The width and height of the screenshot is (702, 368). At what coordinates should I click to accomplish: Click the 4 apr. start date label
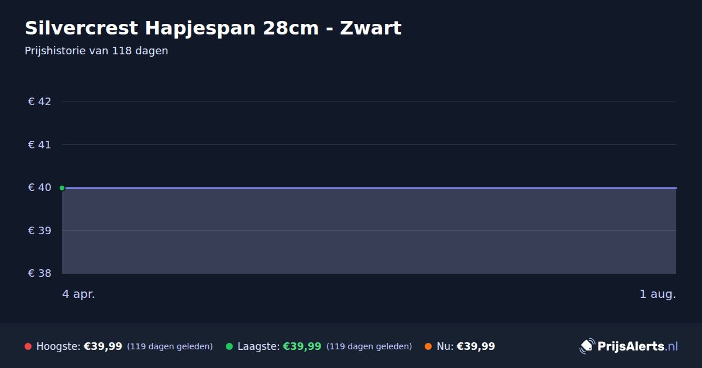tap(78, 294)
